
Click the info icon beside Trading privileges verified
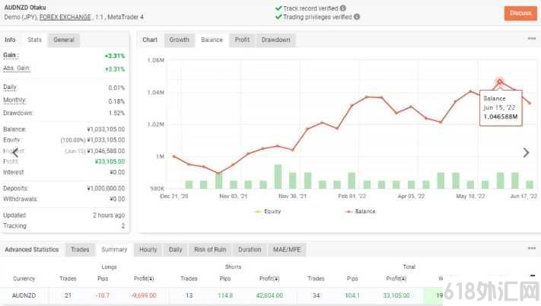coord(357,17)
